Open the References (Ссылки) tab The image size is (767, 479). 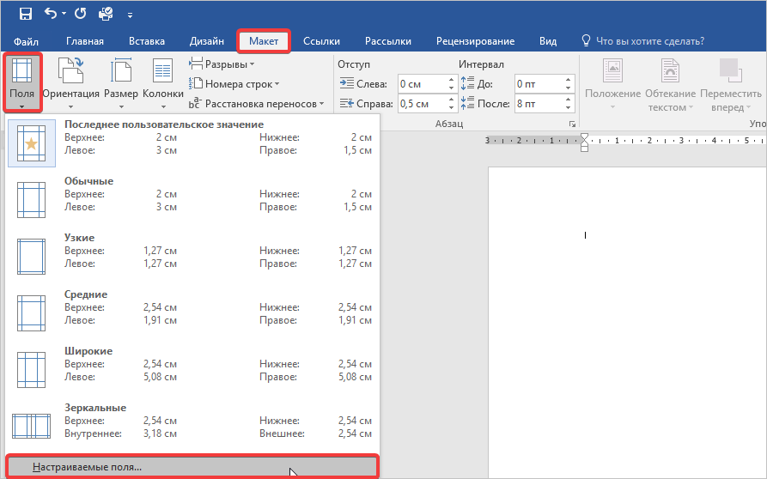[x=321, y=41]
